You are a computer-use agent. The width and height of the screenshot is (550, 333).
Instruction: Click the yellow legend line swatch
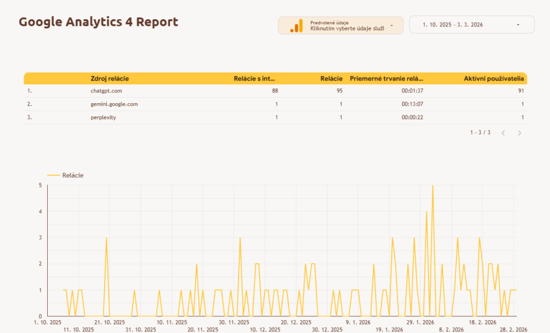pyautogui.click(x=54, y=175)
